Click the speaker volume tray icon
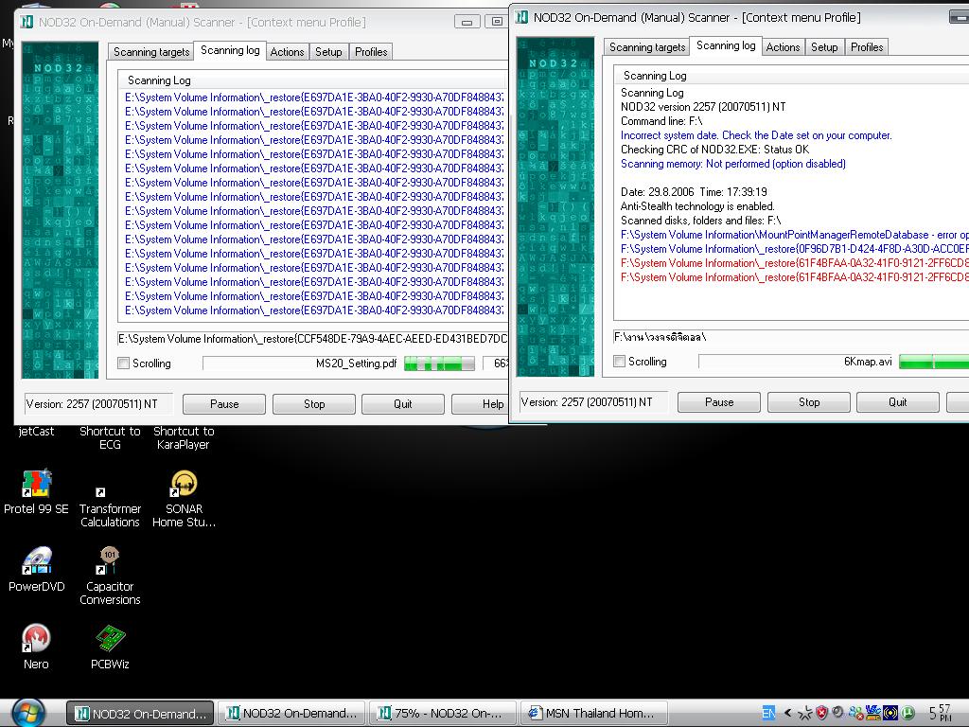Image resolution: width=969 pixels, height=727 pixels. click(837, 712)
